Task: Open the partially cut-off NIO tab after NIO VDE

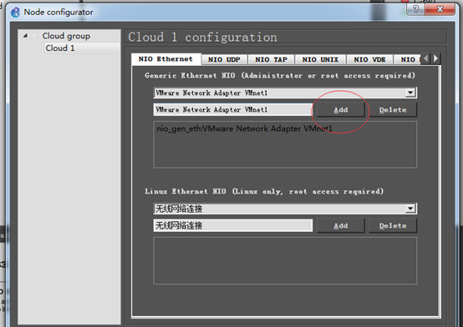Action: coord(408,59)
